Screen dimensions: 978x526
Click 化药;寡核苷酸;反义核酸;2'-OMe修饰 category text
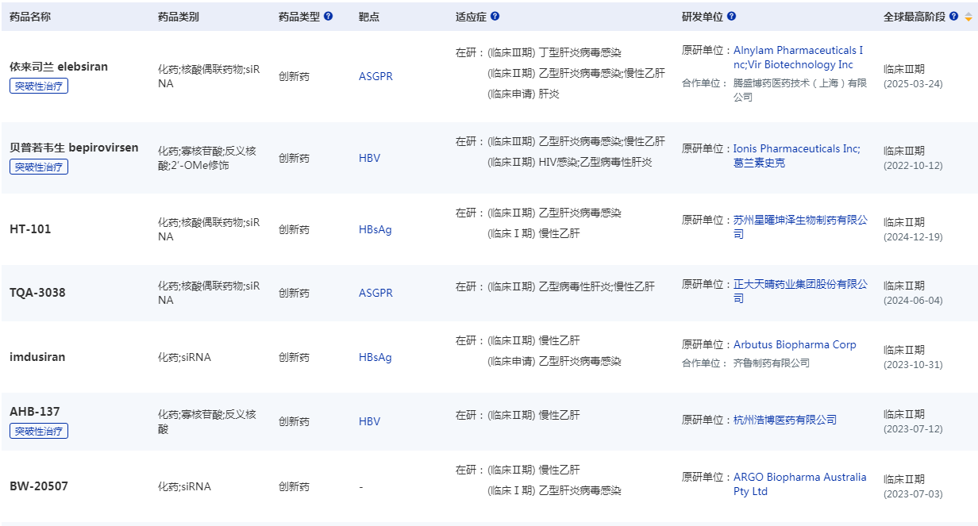pyautogui.click(x=207, y=158)
